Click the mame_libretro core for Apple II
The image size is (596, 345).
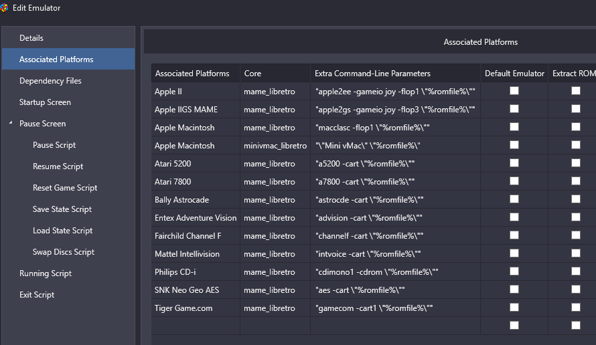click(275, 92)
